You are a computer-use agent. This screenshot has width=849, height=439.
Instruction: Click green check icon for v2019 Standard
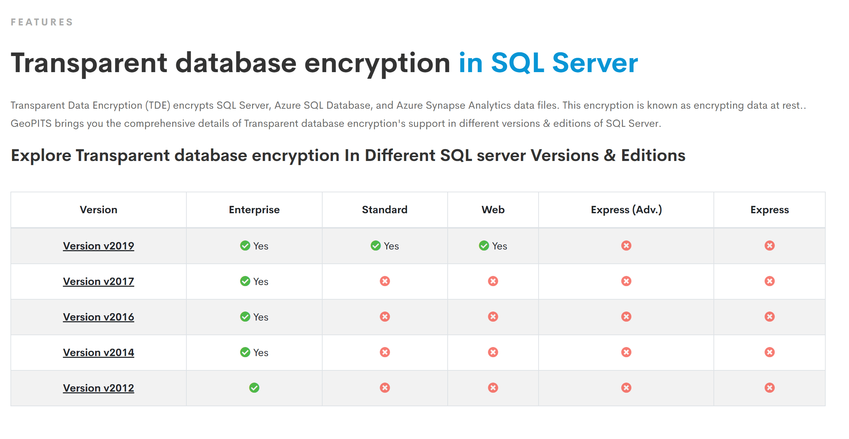(376, 246)
